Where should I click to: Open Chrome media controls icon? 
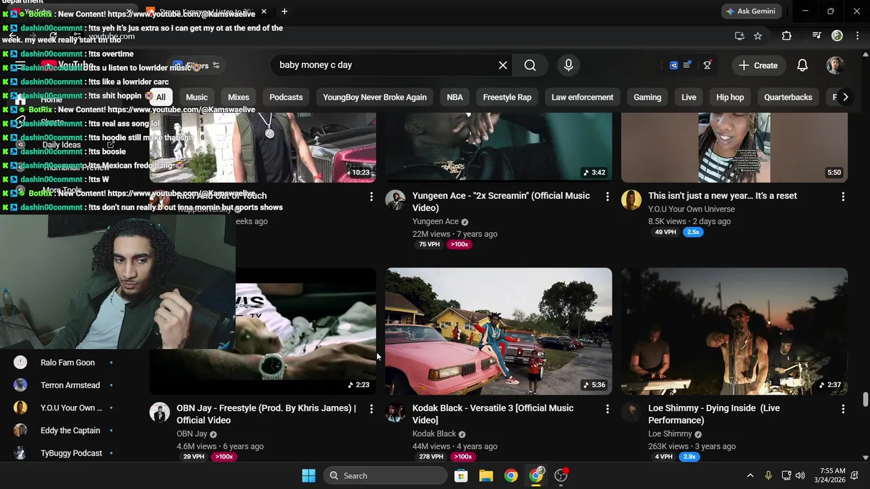[817, 36]
